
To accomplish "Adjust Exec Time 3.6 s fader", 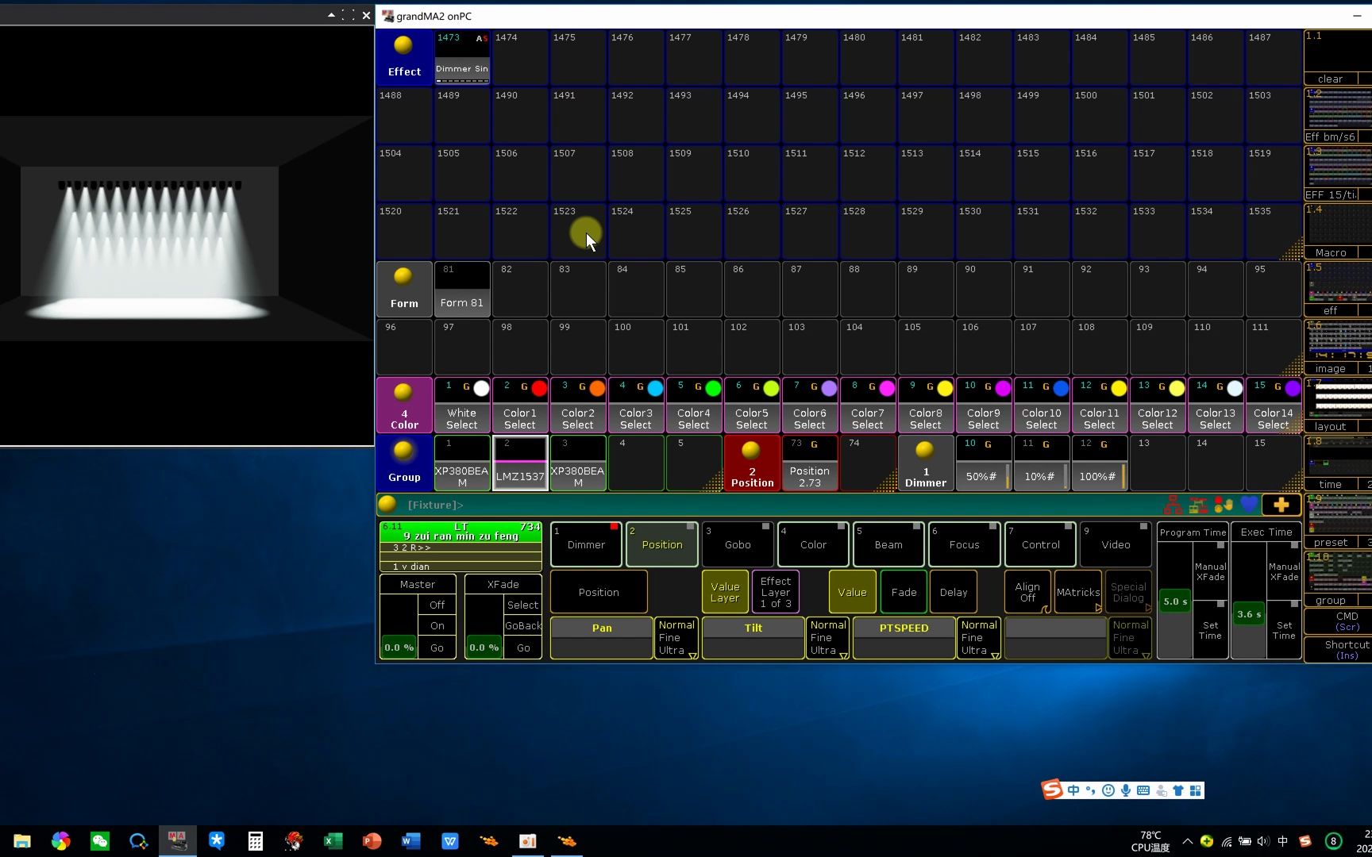I will [x=1248, y=613].
